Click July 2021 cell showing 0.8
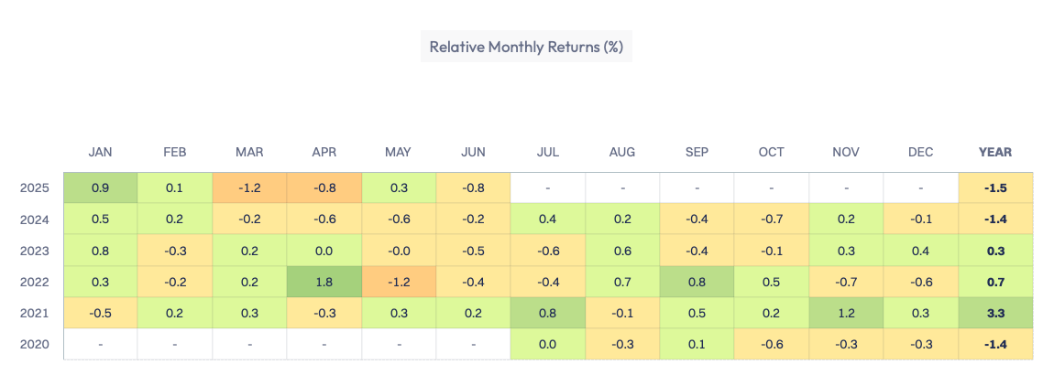Viewport: 1043px width, 375px height. [x=548, y=313]
